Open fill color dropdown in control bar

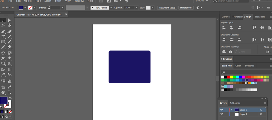click(25, 7)
